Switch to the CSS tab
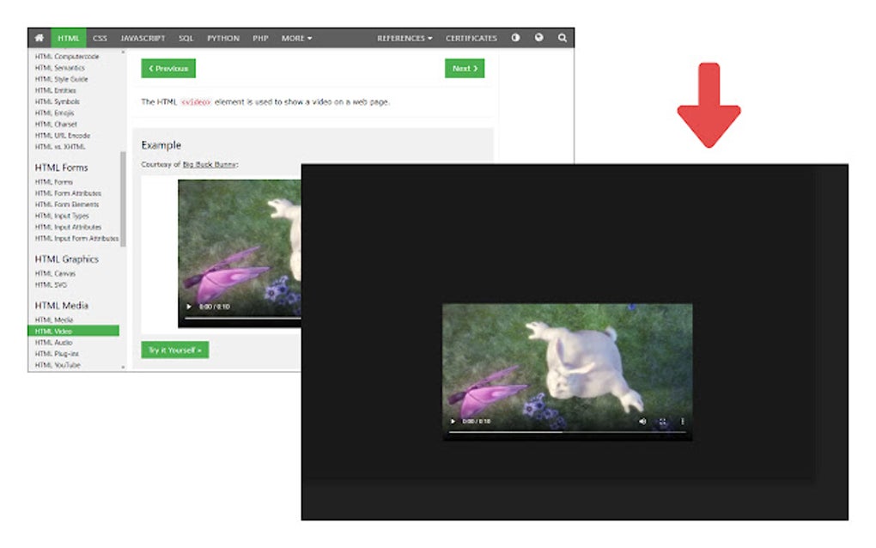The width and height of the screenshot is (876, 548). coord(100,38)
